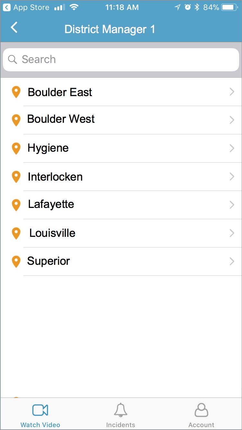Tap the Watch Video camera icon
Image resolution: width=242 pixels, height=430 pixels.
coord(40,410)
